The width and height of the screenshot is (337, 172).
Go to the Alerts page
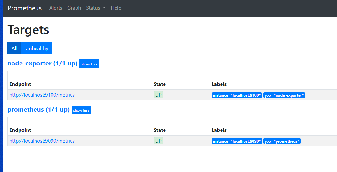[x=56, y=8]
